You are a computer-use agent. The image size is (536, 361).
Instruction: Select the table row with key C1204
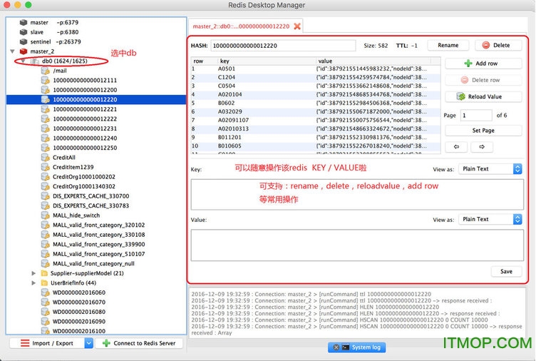click(316, 77)
